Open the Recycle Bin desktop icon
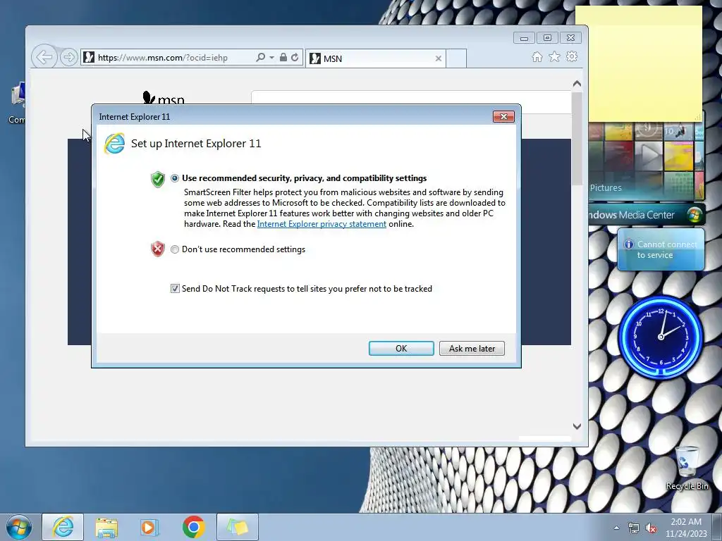 [x=687, y=468]
